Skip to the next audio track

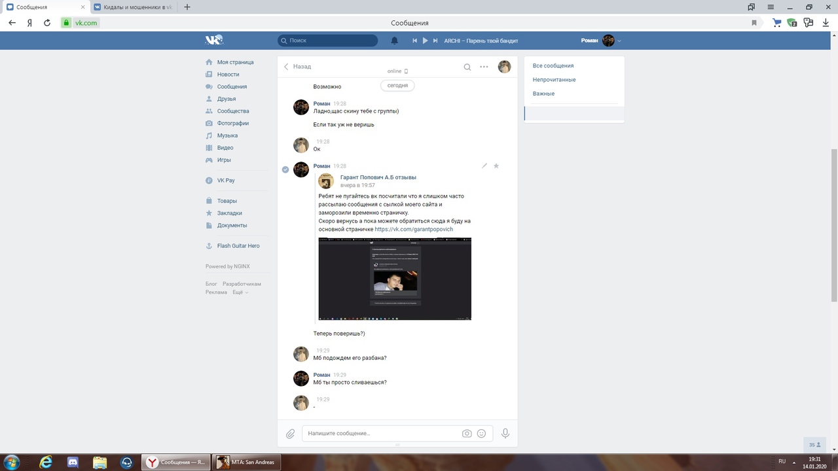(x=435, y=41)
